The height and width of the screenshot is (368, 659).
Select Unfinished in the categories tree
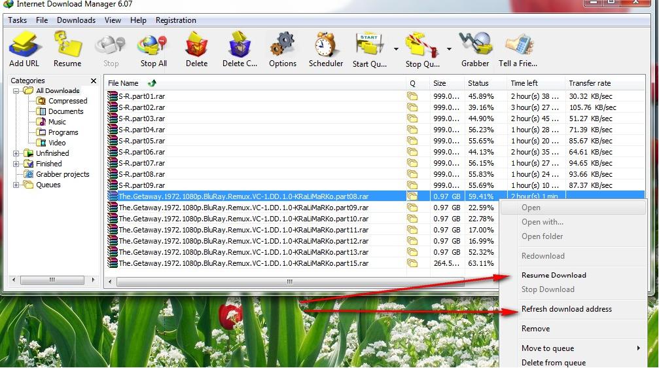(x=52, y=153)
